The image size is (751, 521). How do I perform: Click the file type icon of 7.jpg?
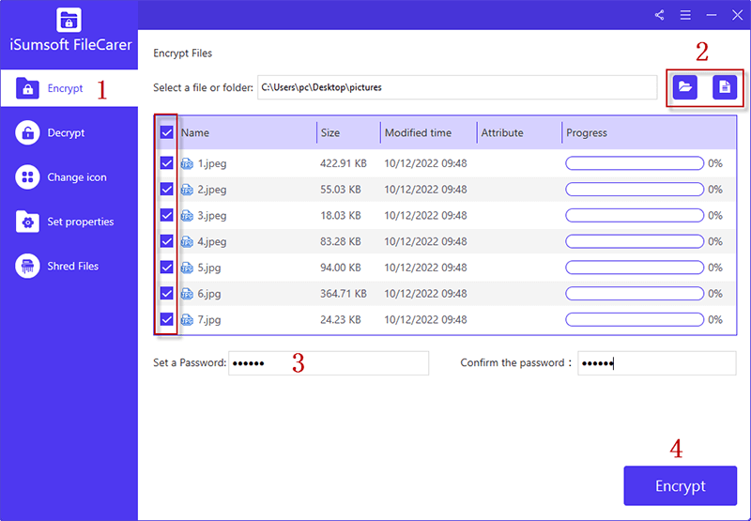[187, 319]
